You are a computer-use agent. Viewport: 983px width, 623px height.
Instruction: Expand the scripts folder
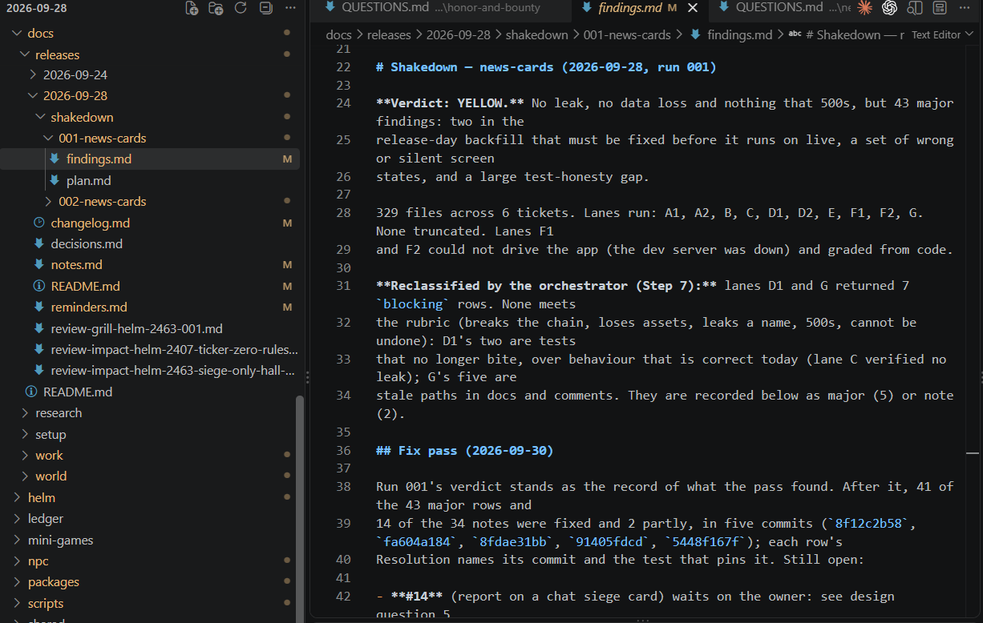pos(18,603)
